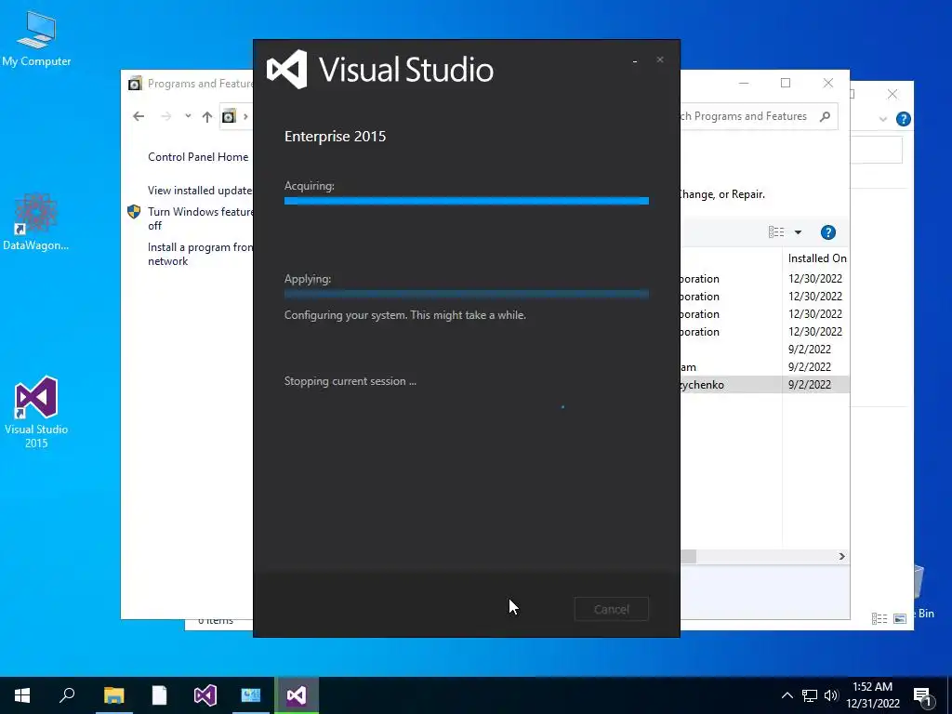Open taskbar search

(x=67, y=694)
